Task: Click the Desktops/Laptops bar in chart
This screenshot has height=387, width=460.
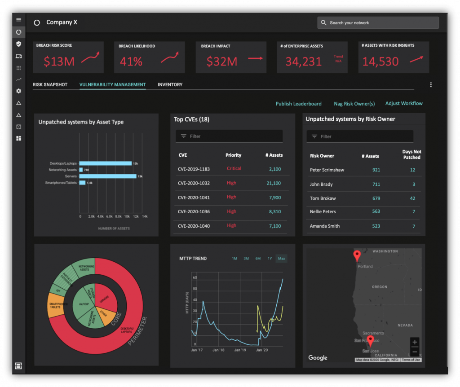Action: [x=105, y=163]
